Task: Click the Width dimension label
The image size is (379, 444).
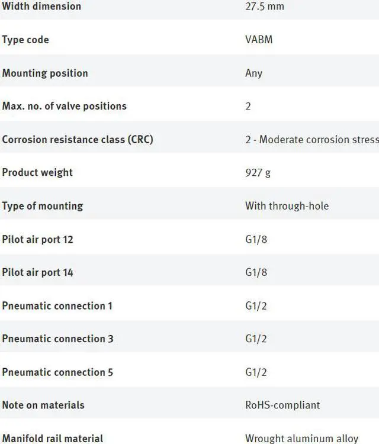Action: [x=41, y=7]
